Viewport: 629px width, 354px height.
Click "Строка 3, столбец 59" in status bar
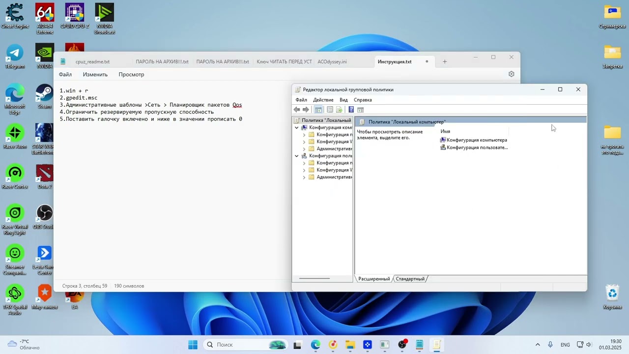click(x=85, y=286)
